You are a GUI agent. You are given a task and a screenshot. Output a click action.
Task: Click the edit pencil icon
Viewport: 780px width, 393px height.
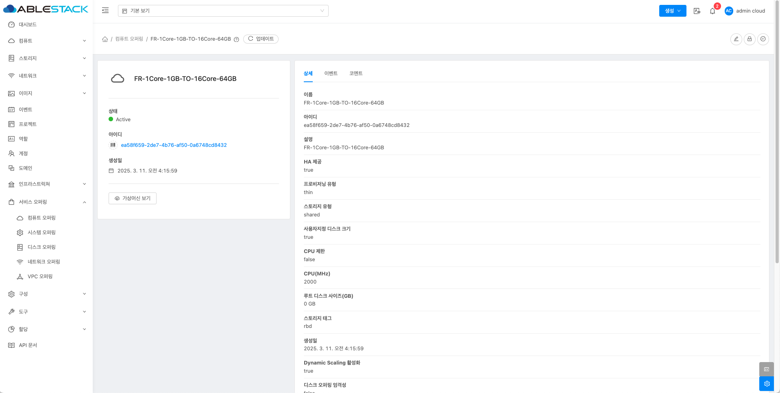tap(736, 39)
